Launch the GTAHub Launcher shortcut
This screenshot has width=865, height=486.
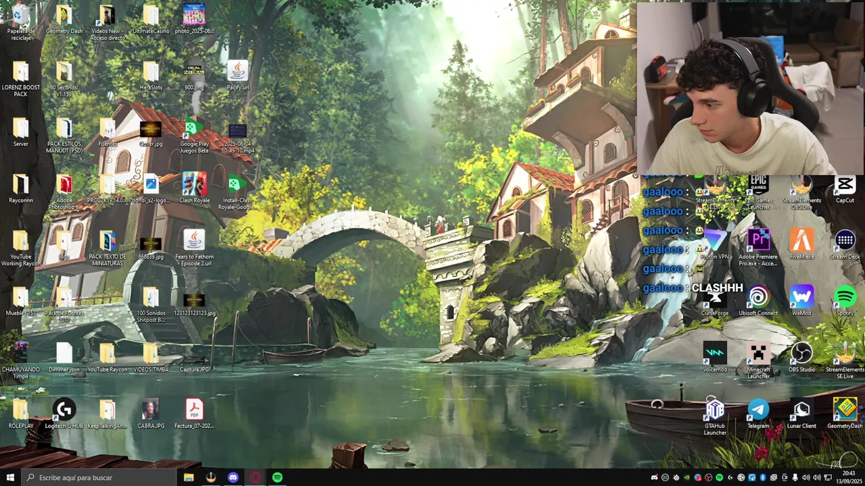pos(715,417)
